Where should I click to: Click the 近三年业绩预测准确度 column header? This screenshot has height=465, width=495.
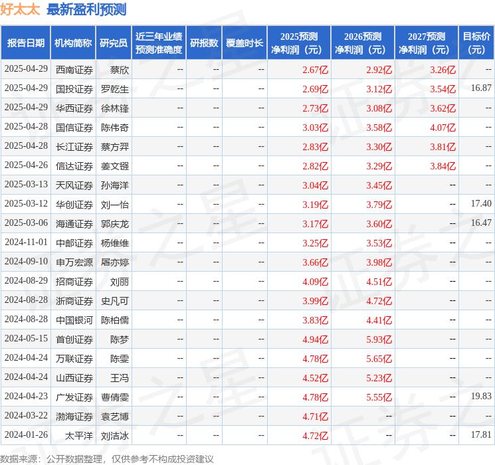click(158, 43)
